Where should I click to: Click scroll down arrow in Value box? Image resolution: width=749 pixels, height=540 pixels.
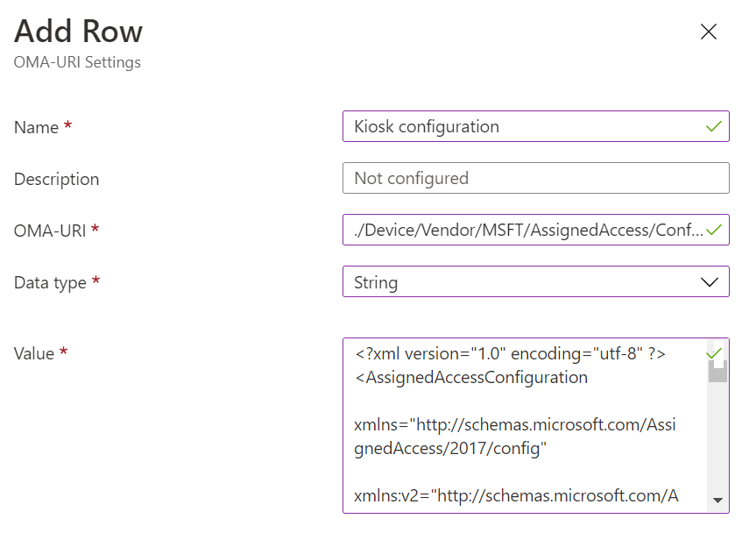[x=718, y=500]
